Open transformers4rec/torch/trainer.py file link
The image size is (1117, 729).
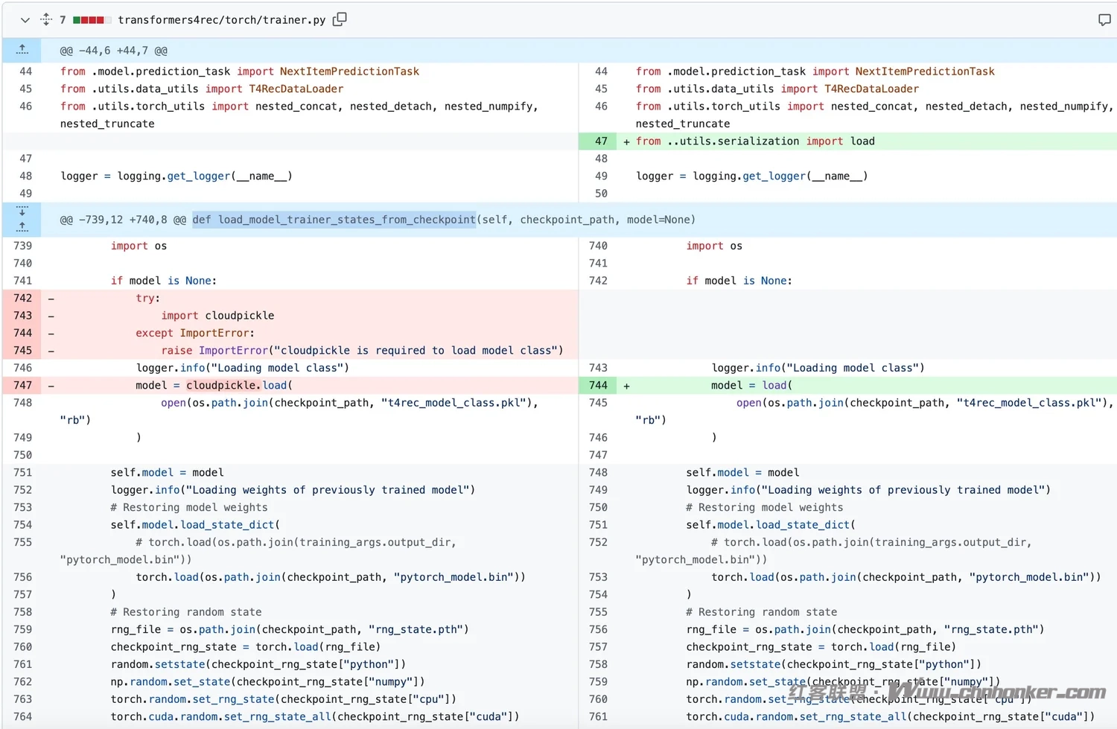click(221, 20)
